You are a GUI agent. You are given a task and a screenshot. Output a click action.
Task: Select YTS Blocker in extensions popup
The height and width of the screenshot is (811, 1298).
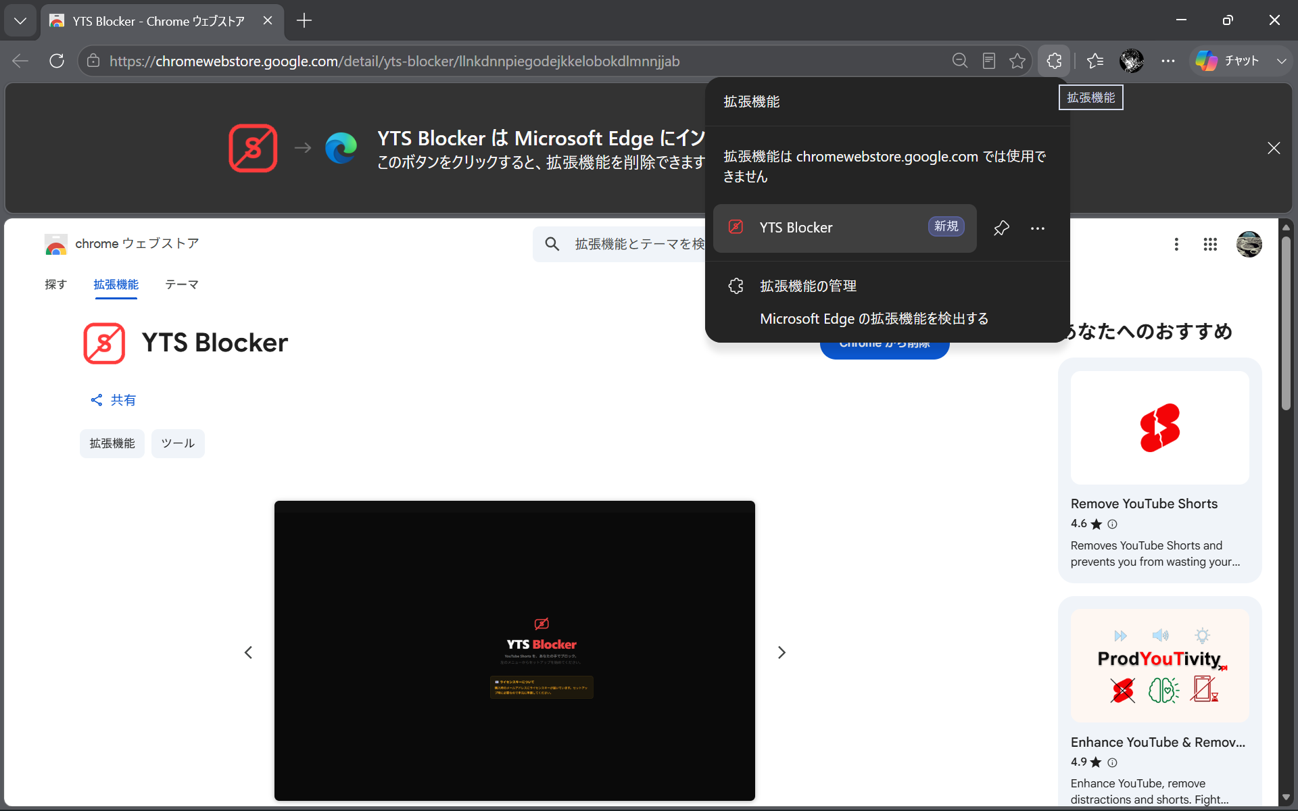pos(845,228)
